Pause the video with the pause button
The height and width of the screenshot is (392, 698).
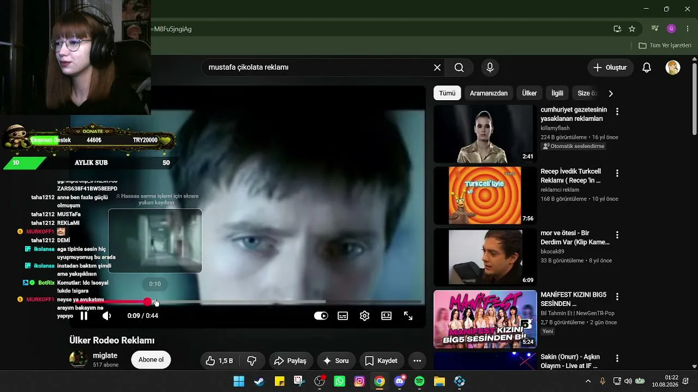(x=84, y=316)
